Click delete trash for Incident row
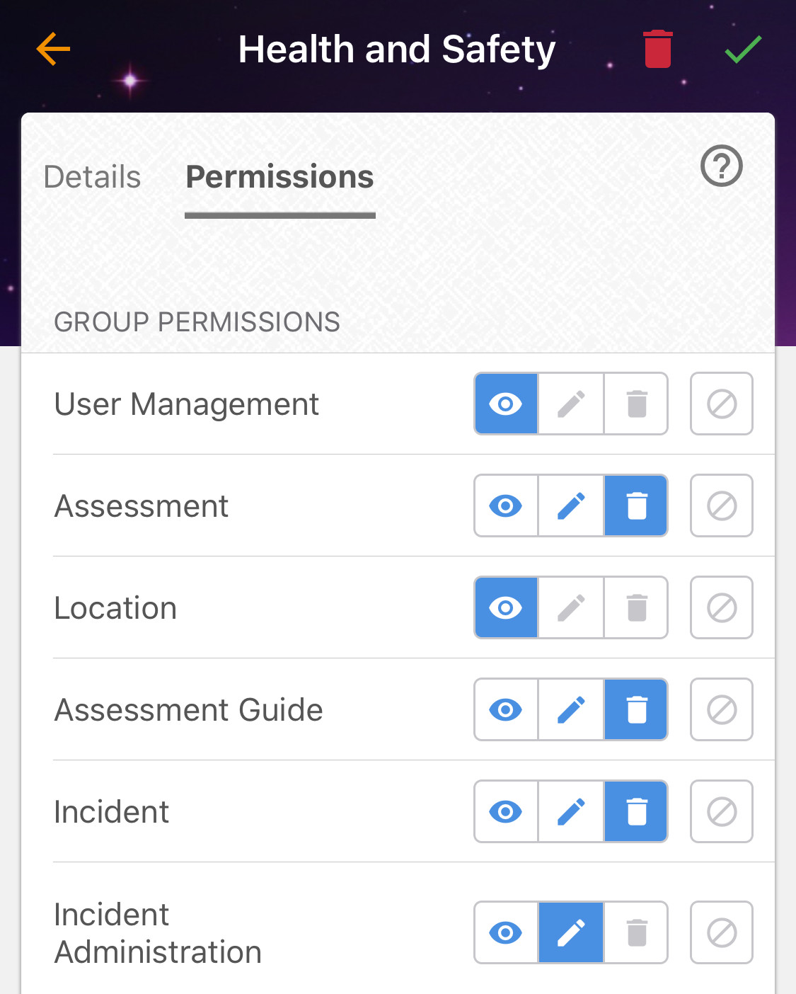The width and height of the screenshot is (796, 994). pos(637,811)
